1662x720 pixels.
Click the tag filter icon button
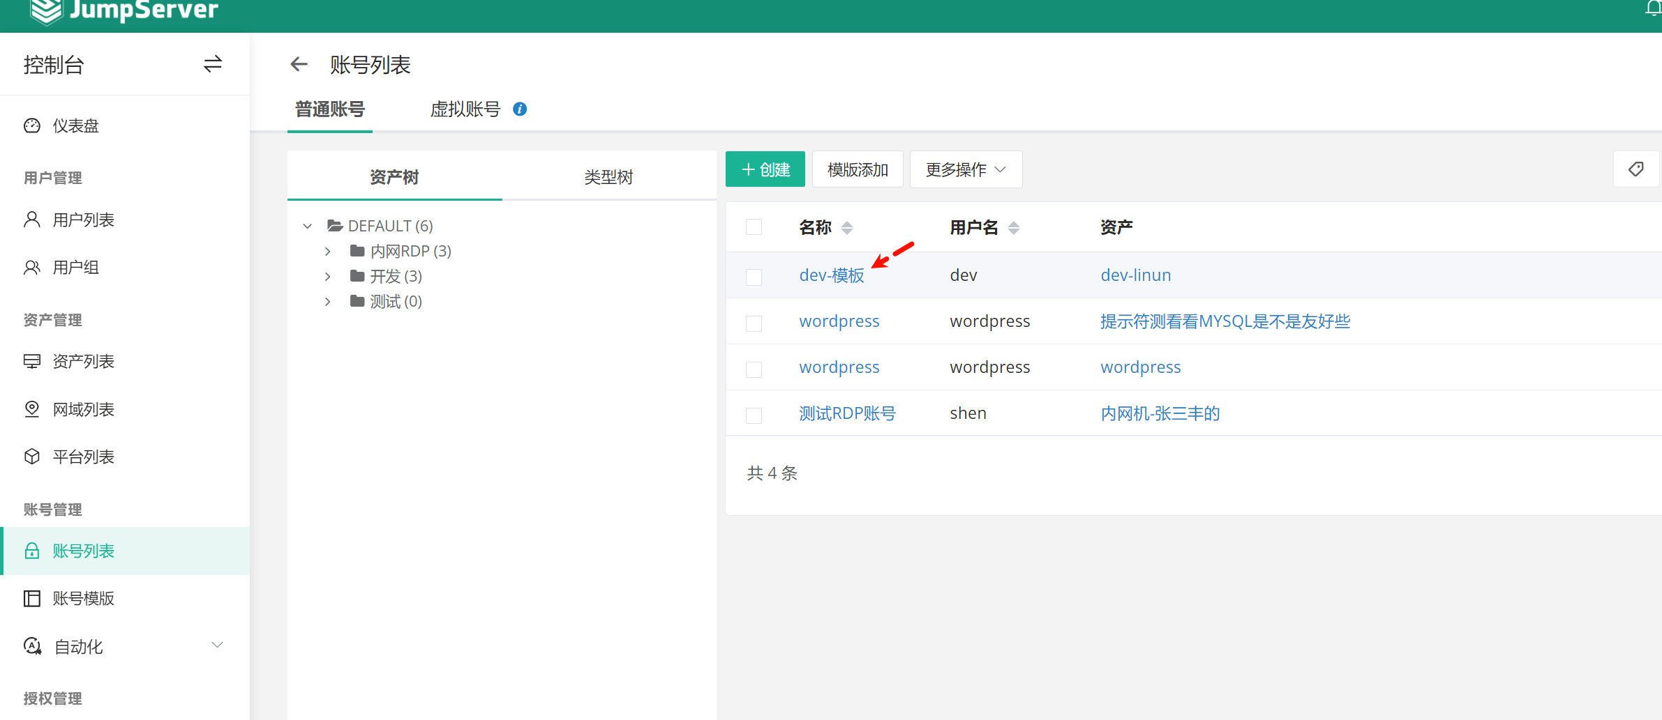(1635, 169)
